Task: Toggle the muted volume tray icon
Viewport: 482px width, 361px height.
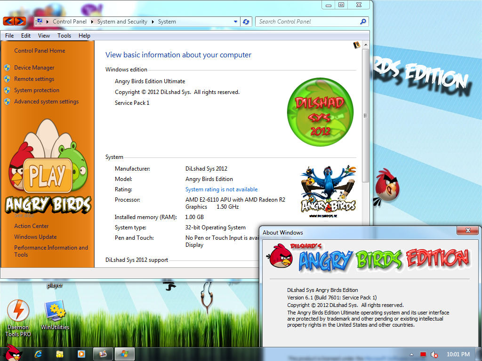Action: point(434,354)
